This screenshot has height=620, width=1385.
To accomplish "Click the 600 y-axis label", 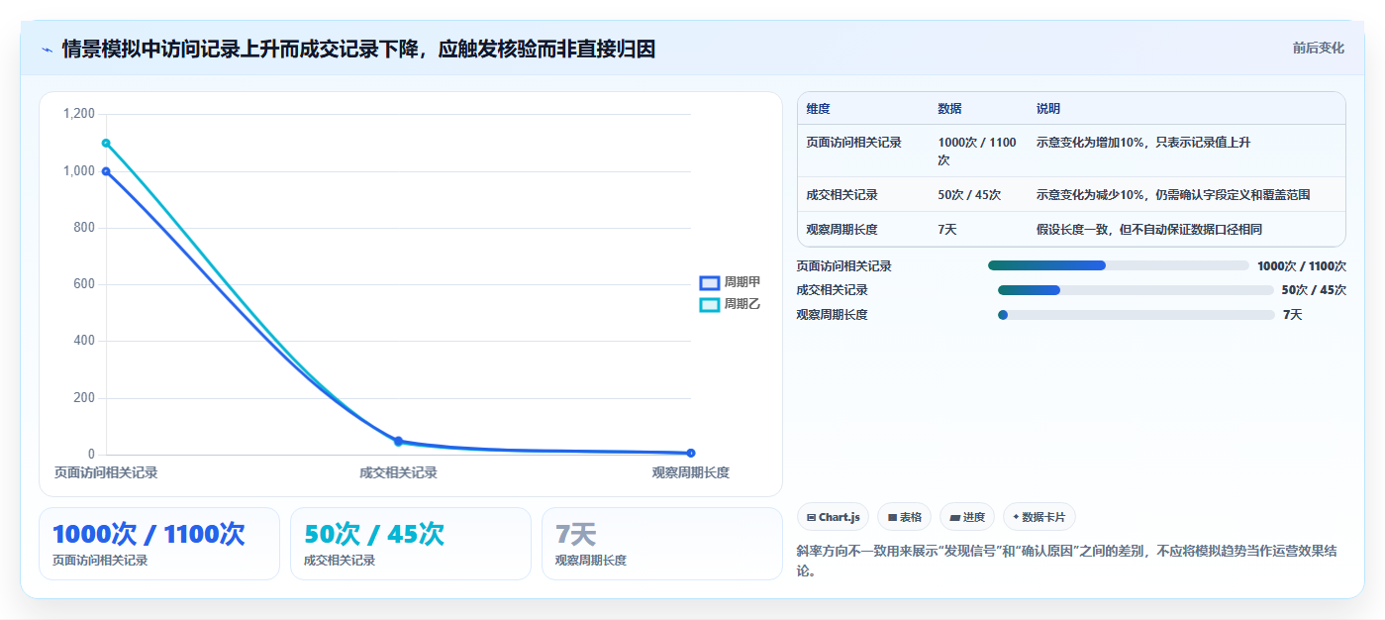I will [x=85, y=284].
